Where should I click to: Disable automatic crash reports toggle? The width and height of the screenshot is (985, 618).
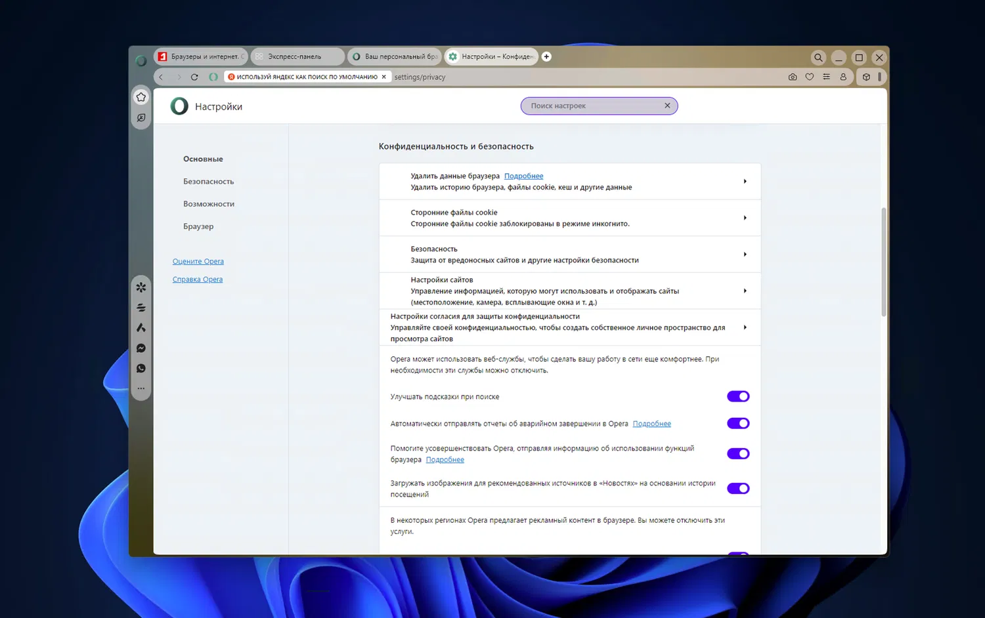tap(738, 423)
